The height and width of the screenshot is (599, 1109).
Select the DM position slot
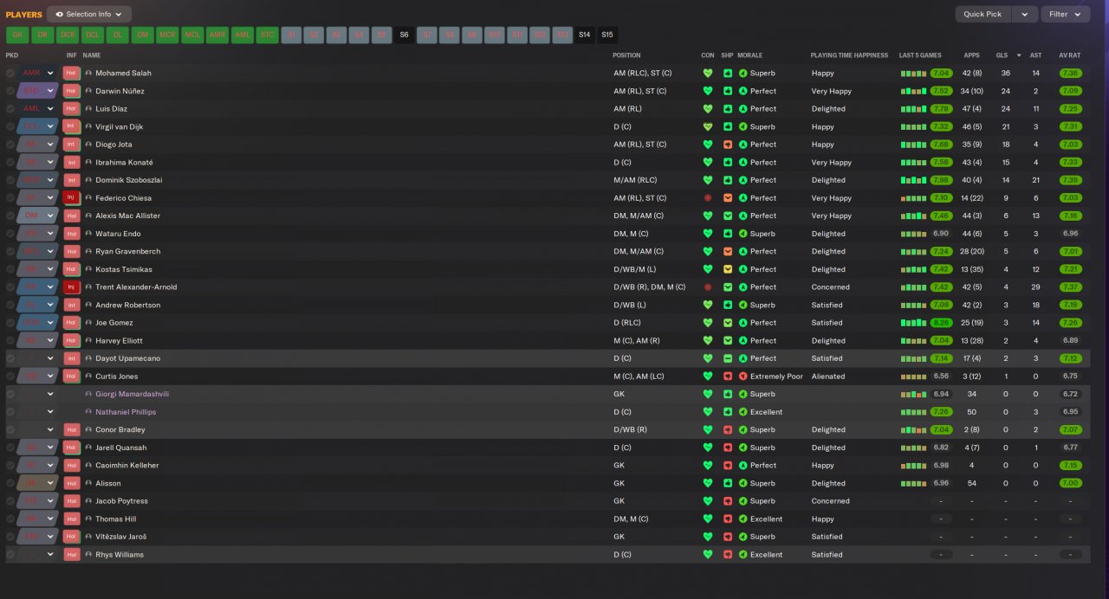pyautogui.click(x=143, y=35)
